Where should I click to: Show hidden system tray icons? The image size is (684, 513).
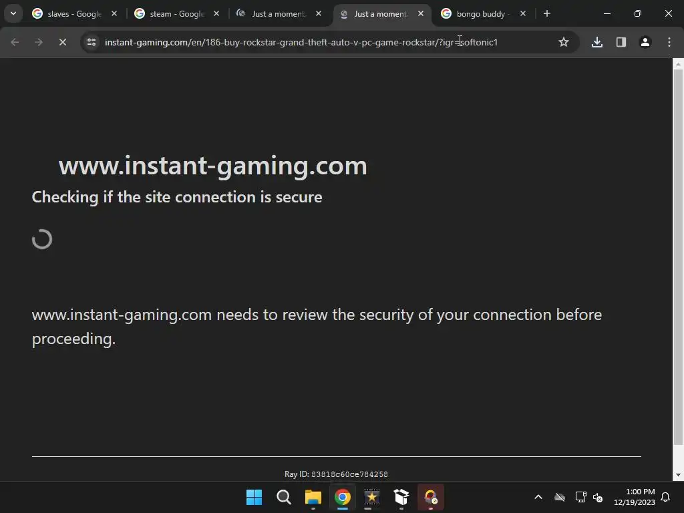[538, 497]
